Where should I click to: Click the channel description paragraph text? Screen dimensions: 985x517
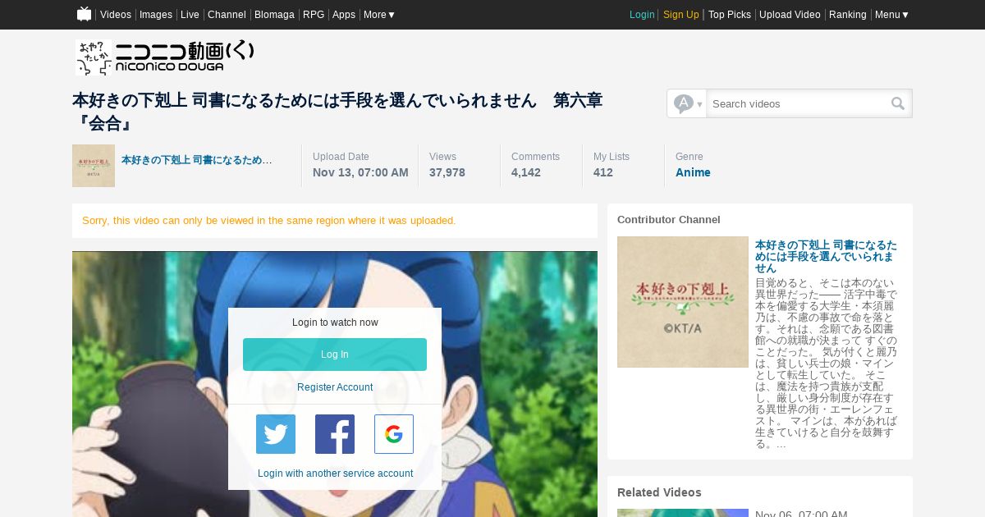pos(826,364)
